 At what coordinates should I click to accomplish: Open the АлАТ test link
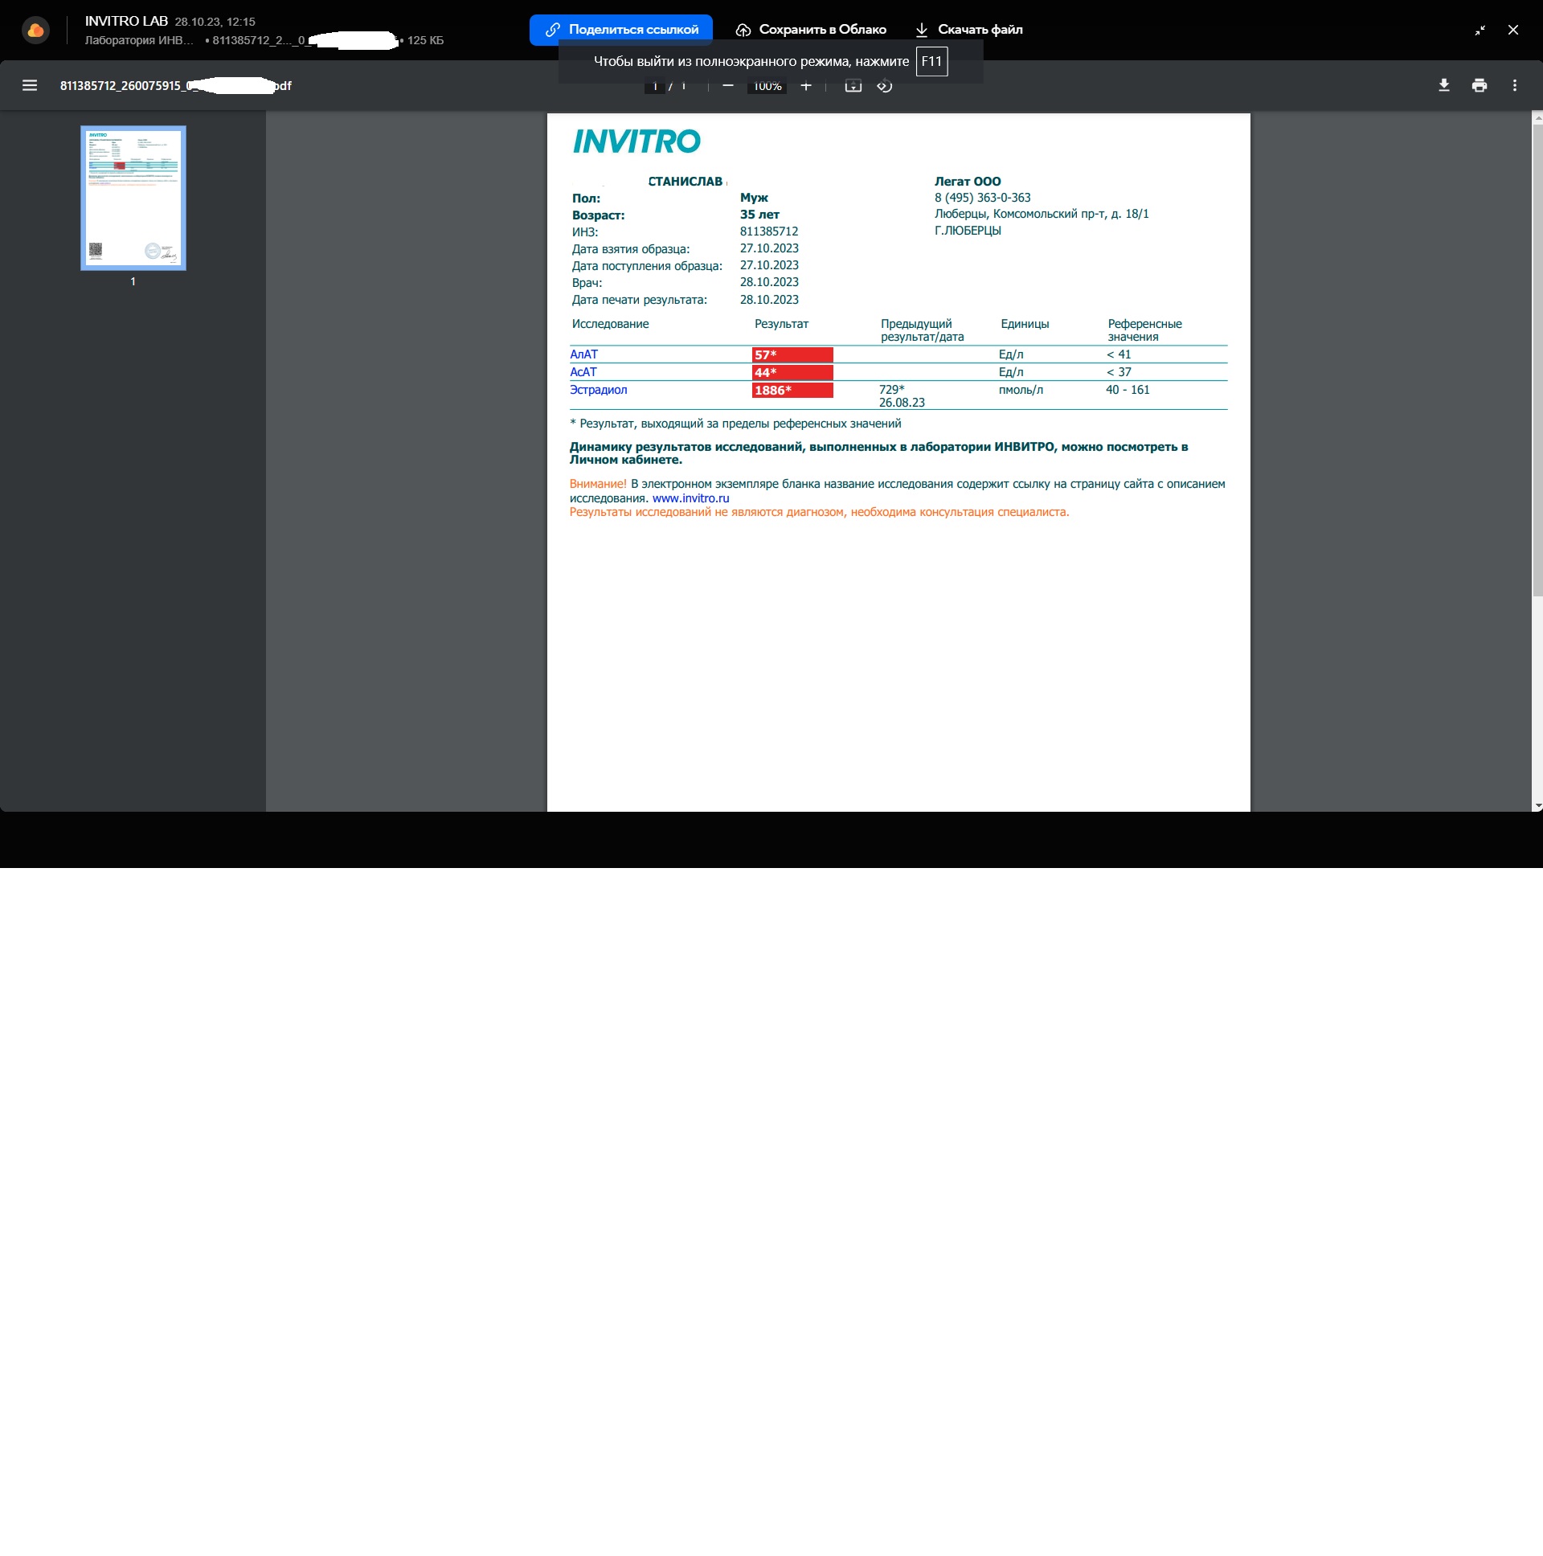[x=584, y=354]
